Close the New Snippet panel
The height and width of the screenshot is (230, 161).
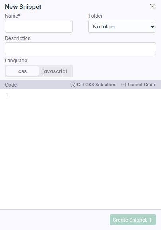point(152,6)
